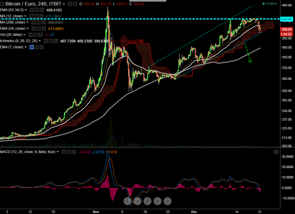The width and height of the screenshot is (295, 214).
Task: Expand the EMA (55, hlc3) dropdown arrow
Action: 26,10
